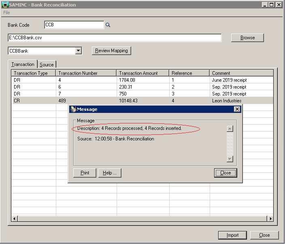This screenshot has width=285, height=244.
Task: Click the SAMINC application icon in title bar
Action: [5, 5]
